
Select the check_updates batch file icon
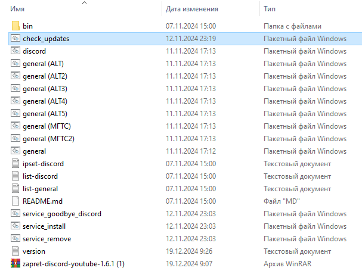click(x=16, y=38)
